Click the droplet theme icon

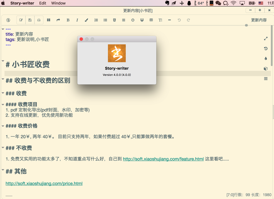[266, 59]
